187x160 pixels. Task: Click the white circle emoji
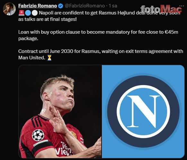[x=35, y=13]
